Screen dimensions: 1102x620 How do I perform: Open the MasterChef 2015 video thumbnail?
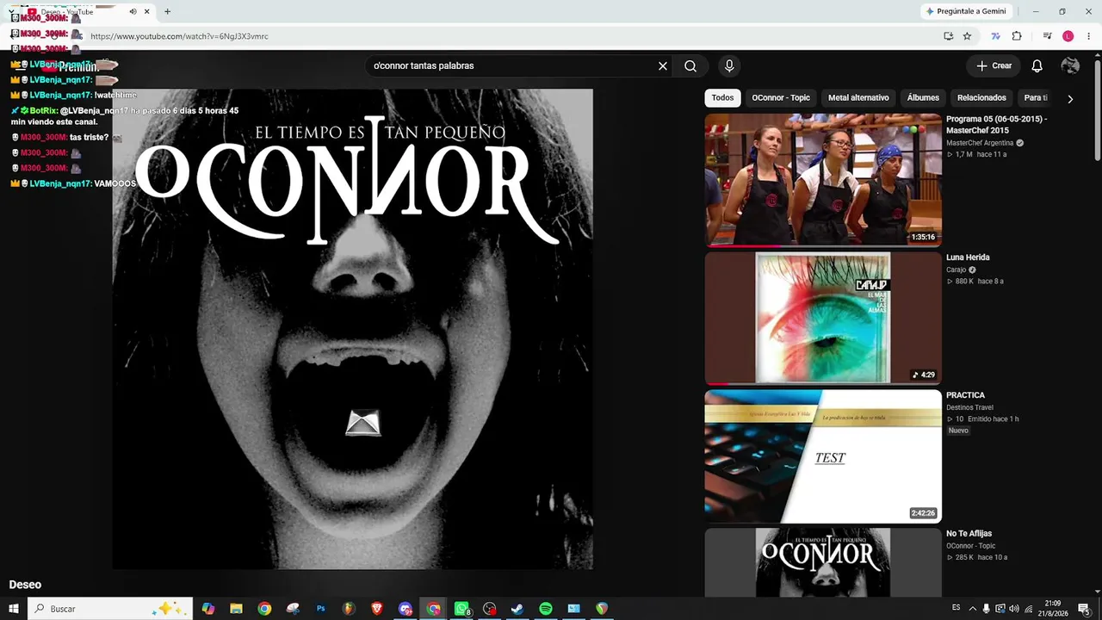823,180
